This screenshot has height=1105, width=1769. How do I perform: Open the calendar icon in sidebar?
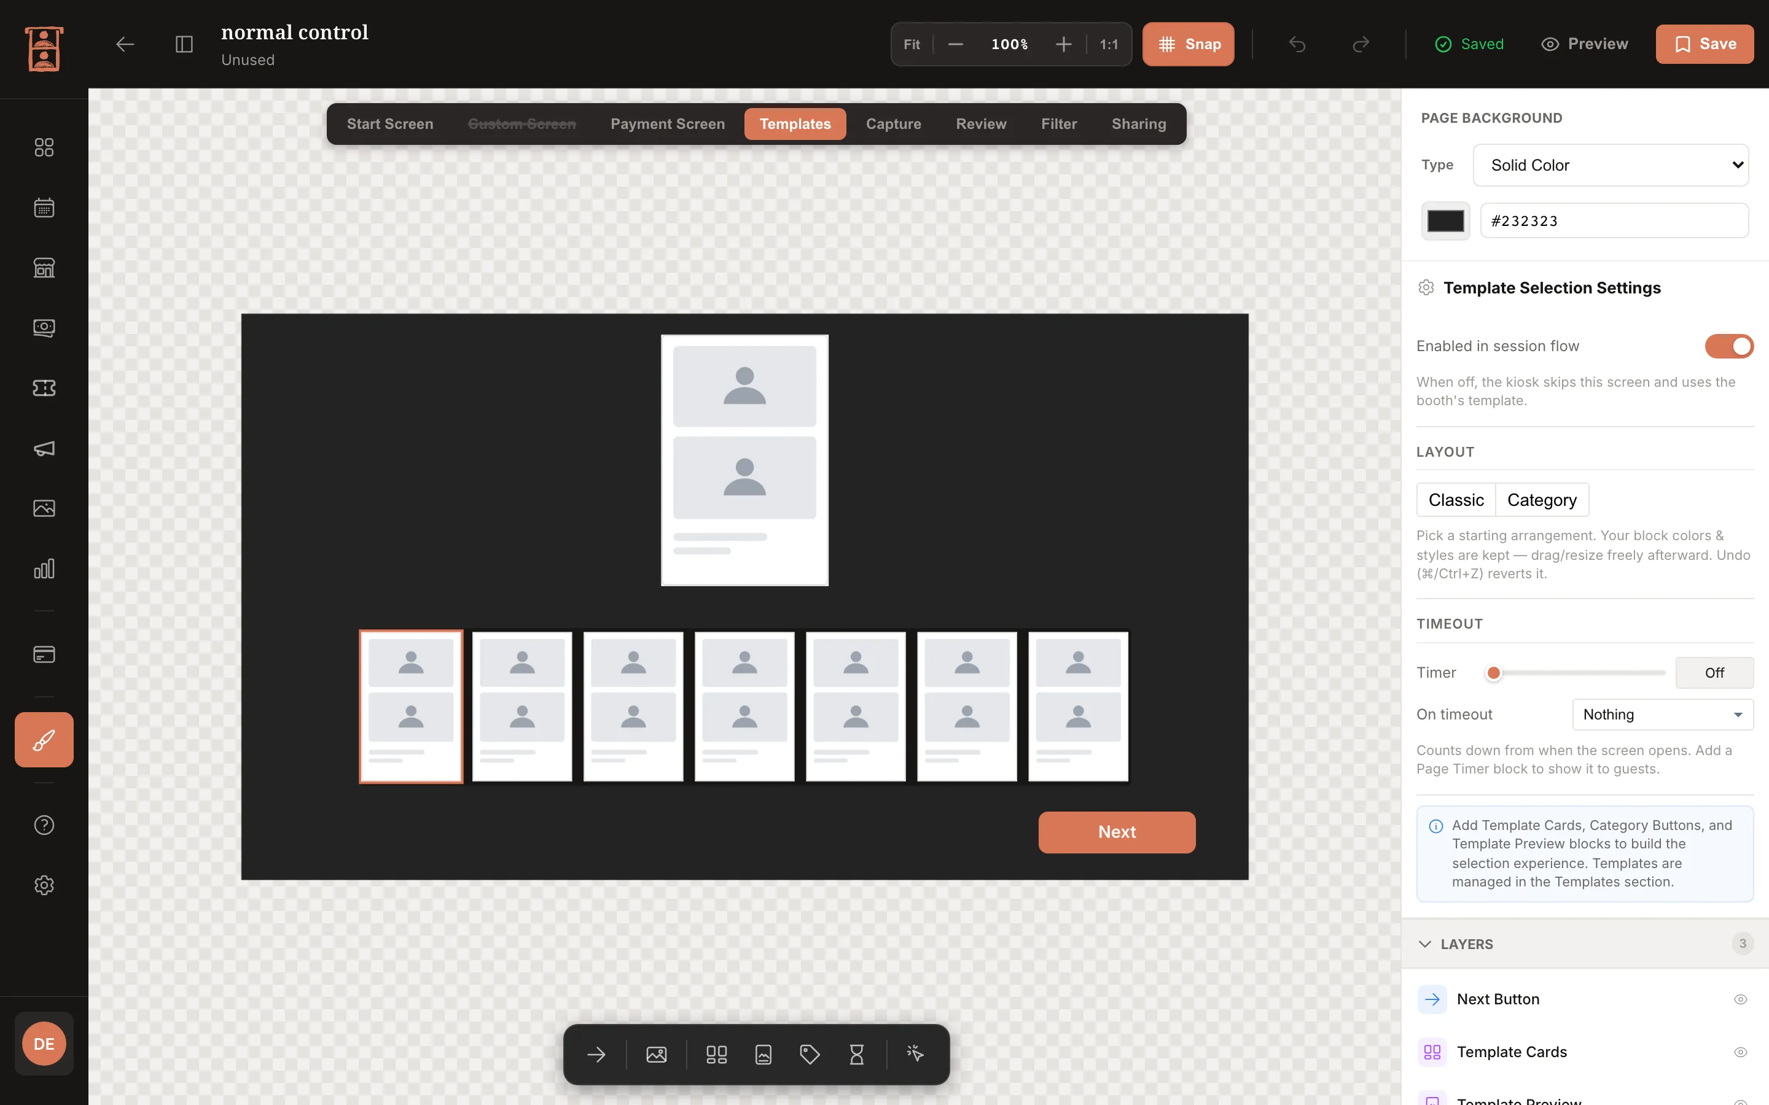coord(44,207)
